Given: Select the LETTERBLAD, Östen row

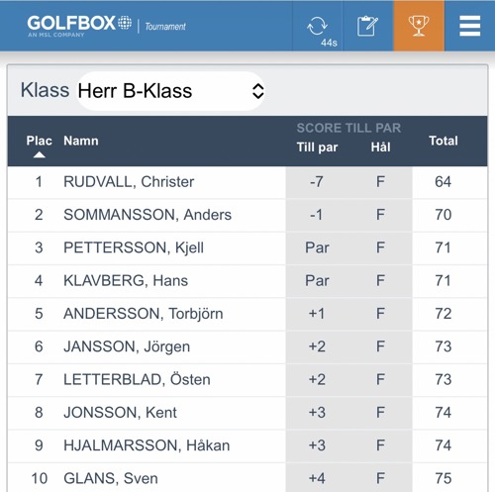Looking at the screenshot, I should click(247, 380).
